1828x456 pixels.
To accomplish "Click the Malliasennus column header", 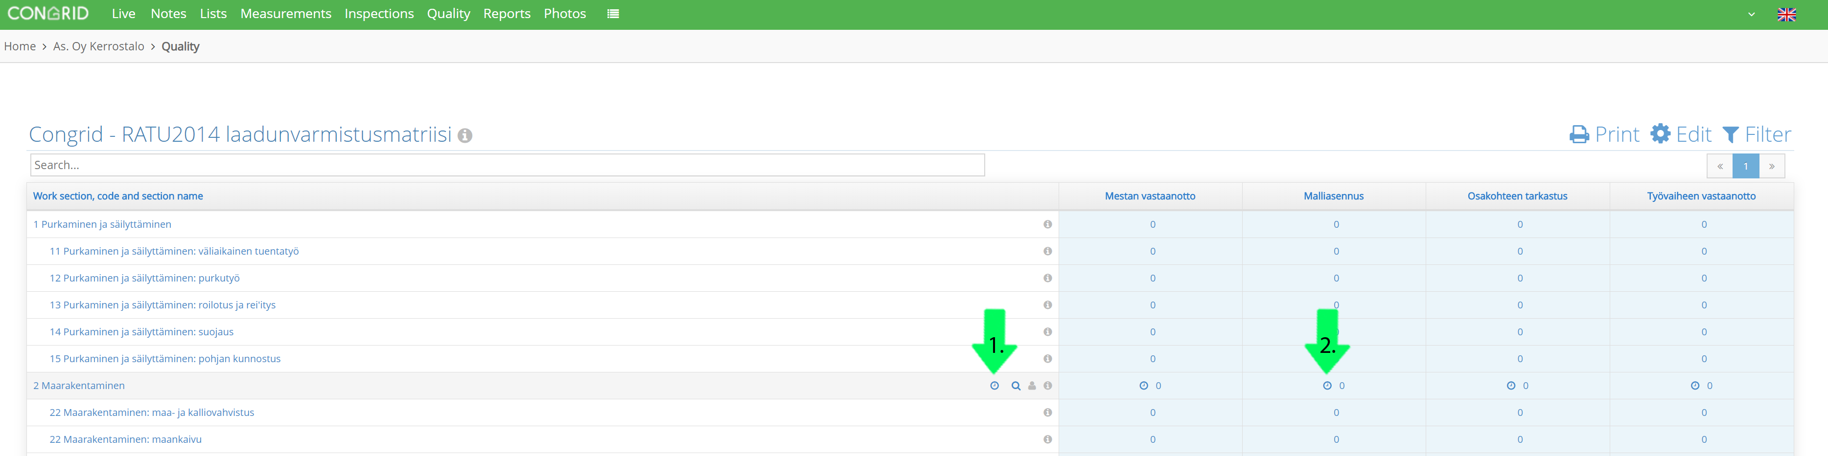I will [1333, 196].
